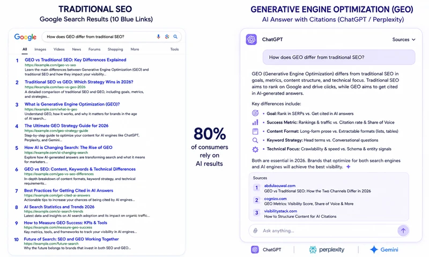Click the TRADITIONAL SEO title

pyautogui.click(x=95, y=9)
